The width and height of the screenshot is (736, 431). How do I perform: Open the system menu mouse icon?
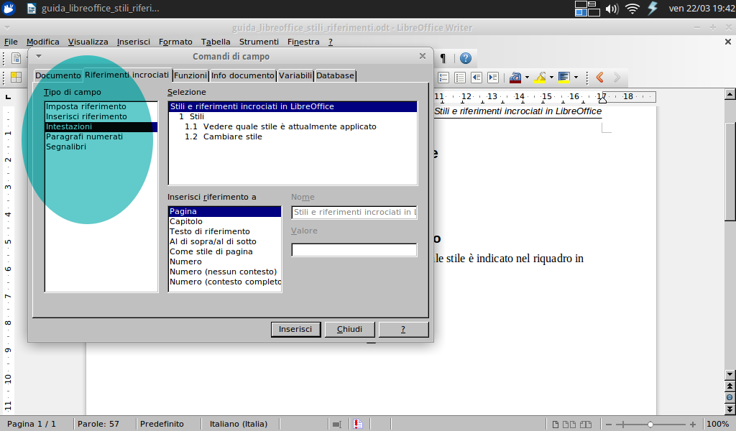[9, 9]
